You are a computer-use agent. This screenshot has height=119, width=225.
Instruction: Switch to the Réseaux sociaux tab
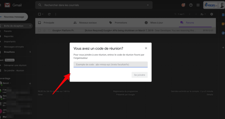(89, 23)
